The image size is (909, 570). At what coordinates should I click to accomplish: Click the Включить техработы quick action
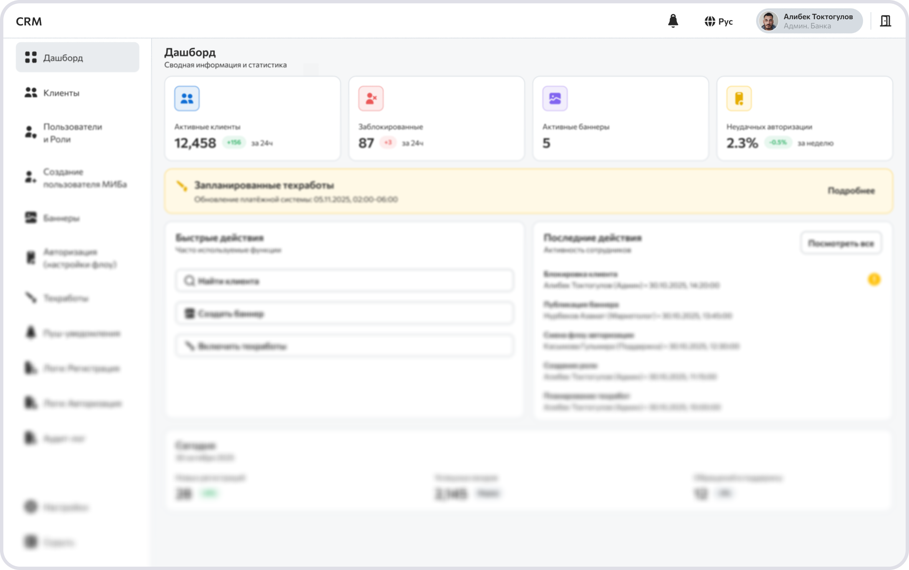coord(344,346)
